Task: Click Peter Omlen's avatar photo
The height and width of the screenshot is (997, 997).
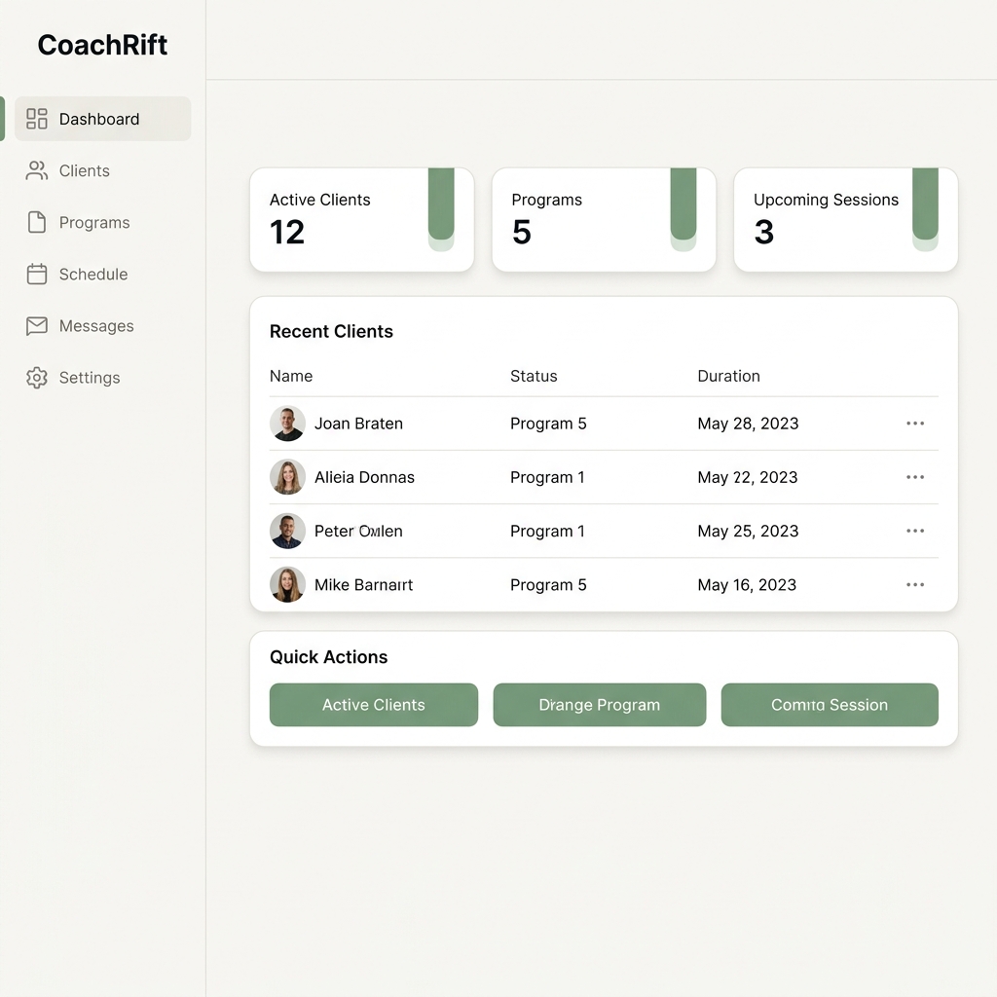Action: [x=287, y=531]
